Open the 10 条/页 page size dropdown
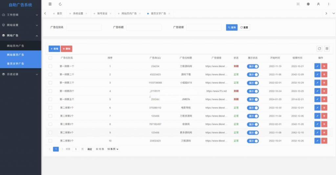This screenshot has height=175, width=336. (x=113, y=149)
